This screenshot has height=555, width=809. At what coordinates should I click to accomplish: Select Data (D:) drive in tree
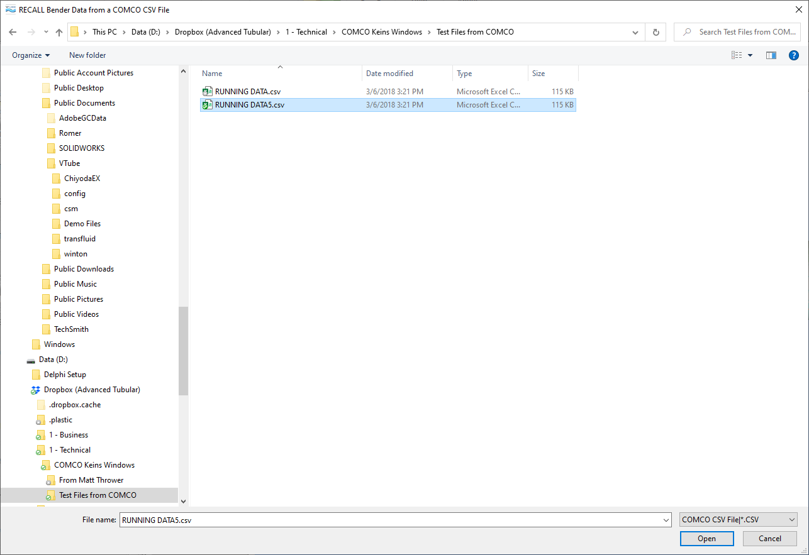click(x=53, y=360)
